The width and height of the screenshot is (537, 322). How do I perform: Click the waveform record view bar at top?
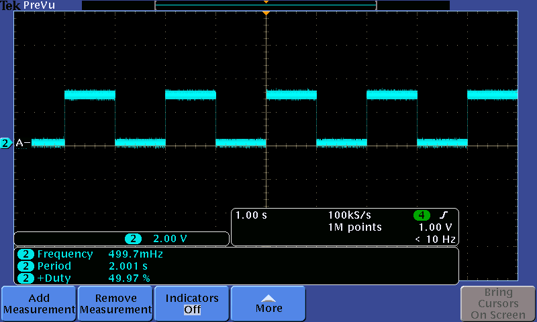pyautogui.click(x=265, y=5)
